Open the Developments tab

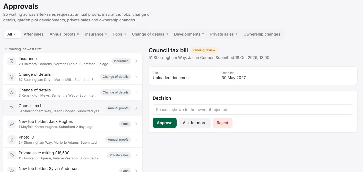(189, 34)
